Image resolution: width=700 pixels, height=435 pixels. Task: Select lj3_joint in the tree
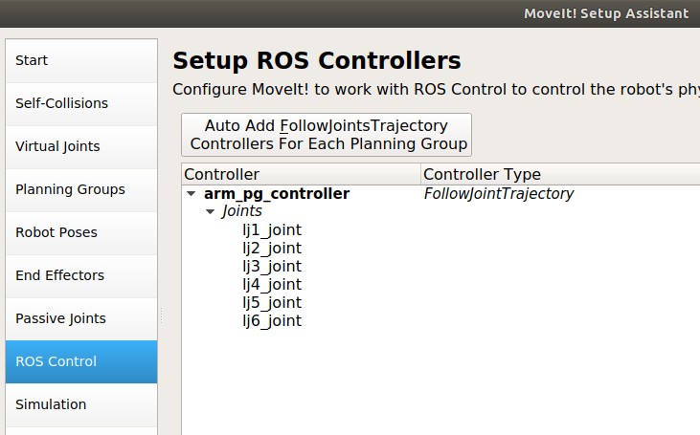pyautogui.click(x=272, y=266)
